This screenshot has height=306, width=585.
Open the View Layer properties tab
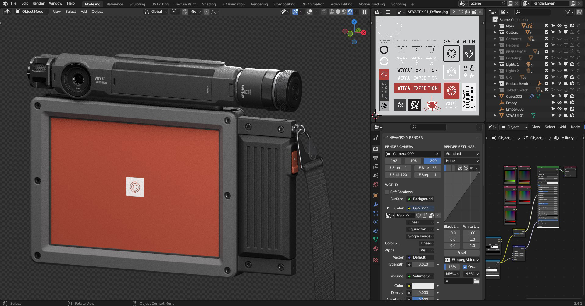pos(376,167)
